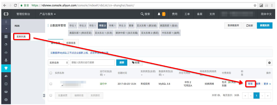Click the browser address bar URL
This screenshot has height=105, width=277.
pos(83,5)
